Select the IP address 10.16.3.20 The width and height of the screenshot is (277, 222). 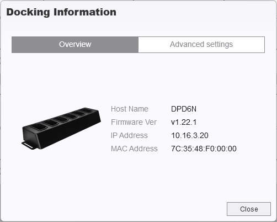(x=190, y=135)
